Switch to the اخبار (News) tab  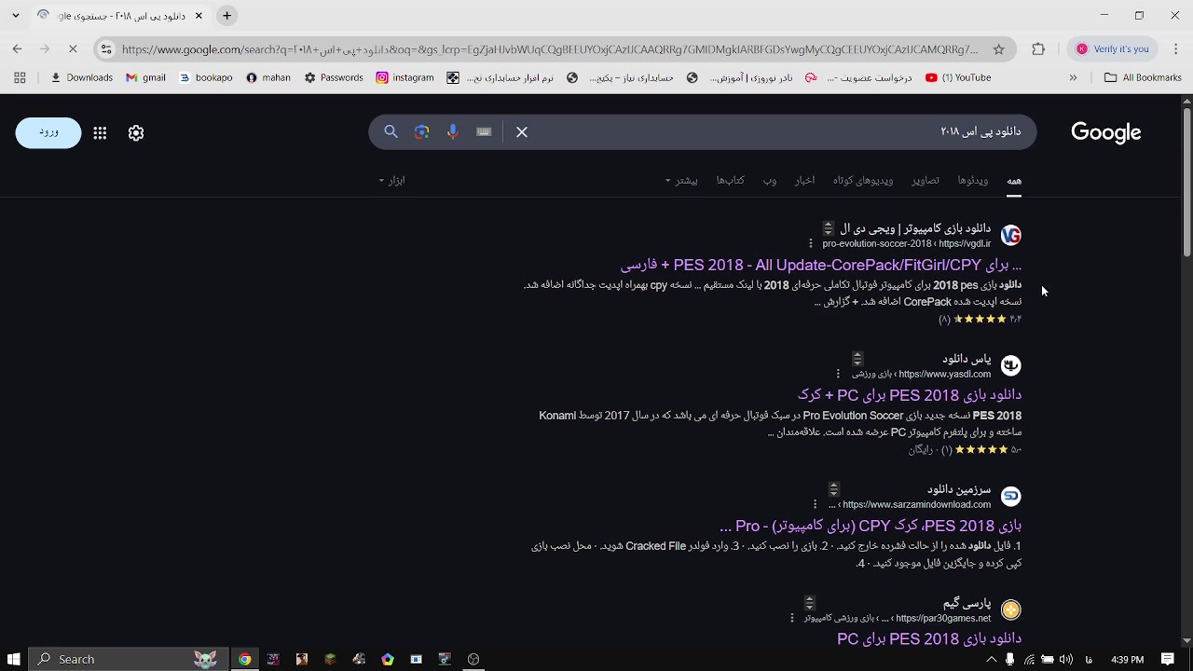(x=804, y=181)
